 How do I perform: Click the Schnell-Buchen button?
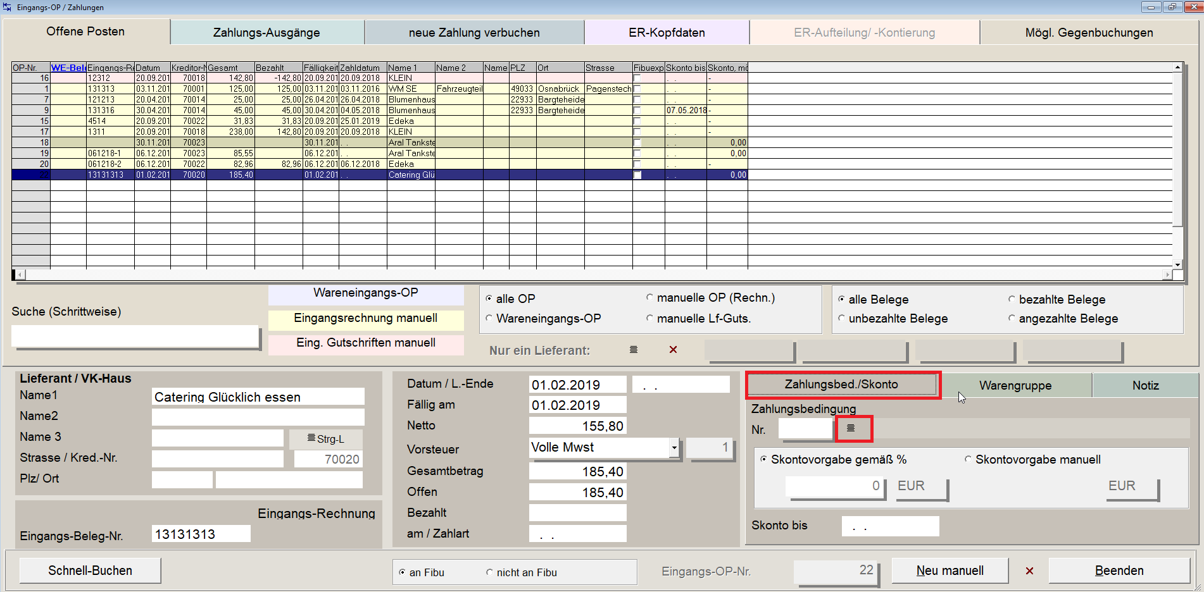click(x=90, y=570)
